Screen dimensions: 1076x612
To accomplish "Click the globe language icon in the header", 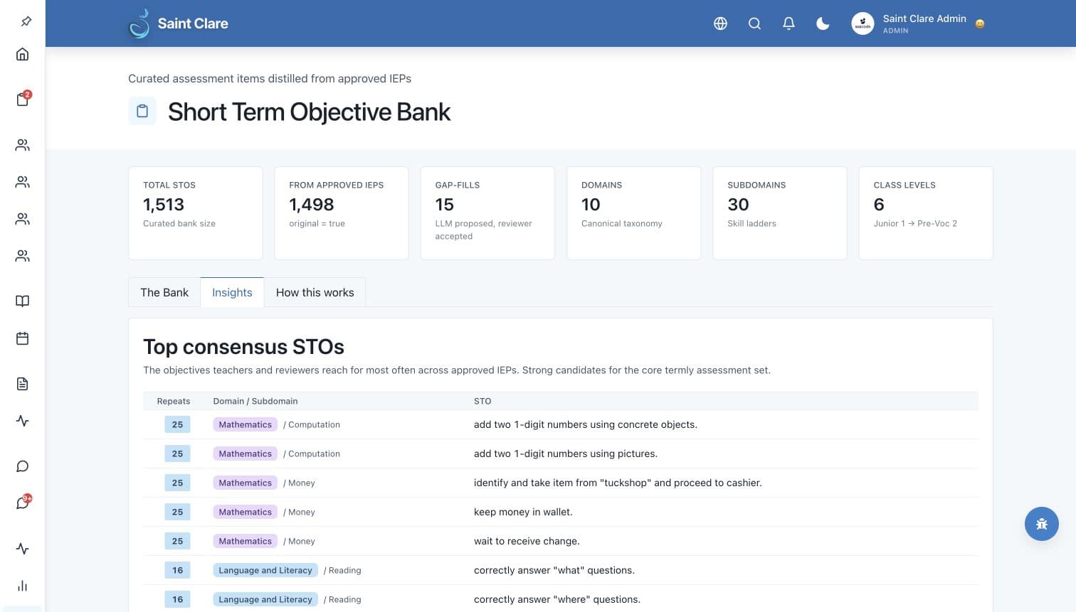I will (x=720, y=23).
